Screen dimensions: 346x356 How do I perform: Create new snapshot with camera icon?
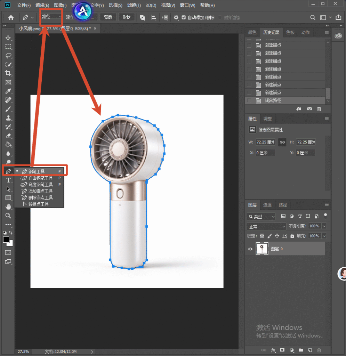click(309, 109)
